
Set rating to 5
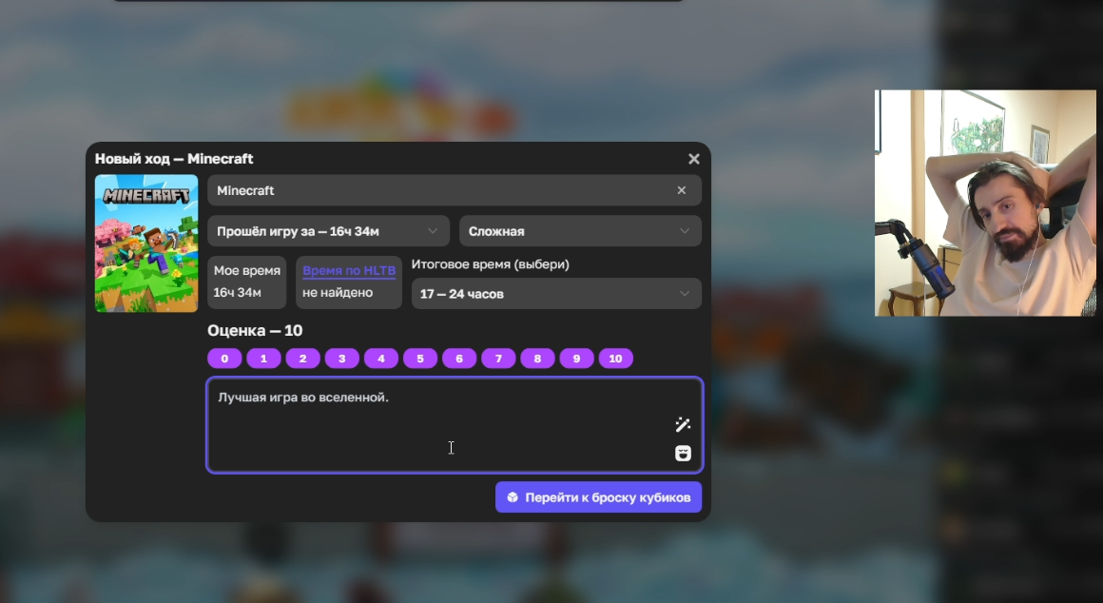420,359
